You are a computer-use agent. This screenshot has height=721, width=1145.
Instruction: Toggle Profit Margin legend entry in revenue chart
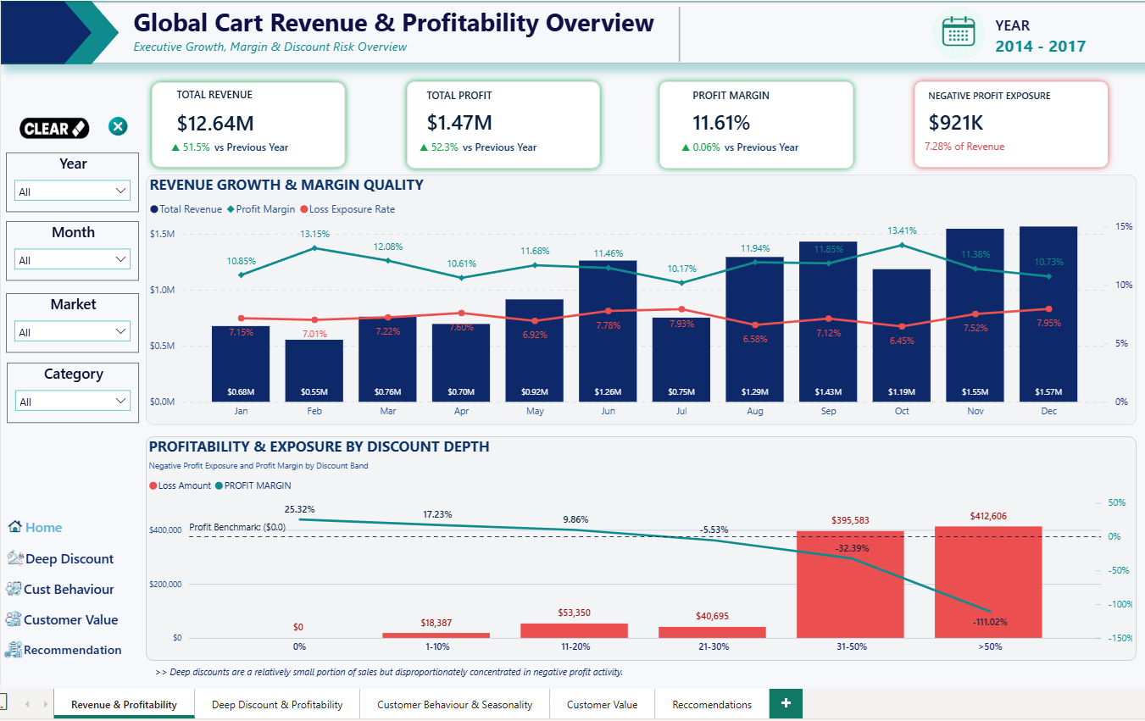click(x=261, y=209)
